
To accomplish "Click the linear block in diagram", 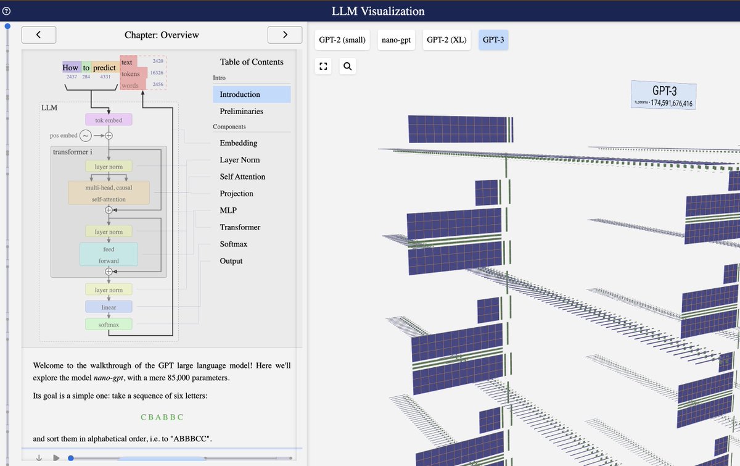I will tap(109, 307).
